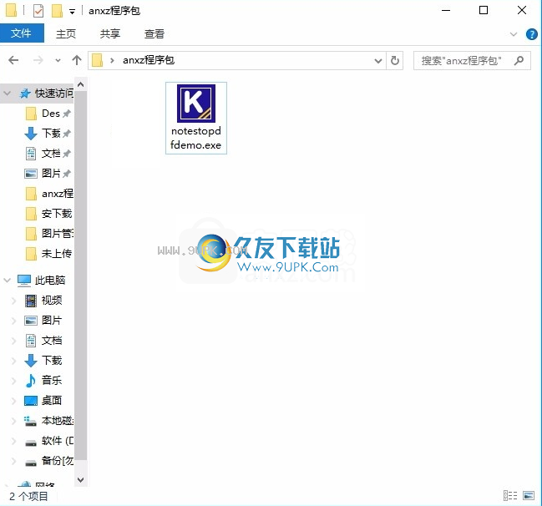Collapse the 此电脑 tree node
Image resolution: width=542 pixels, height=506 pixels.
8,281
